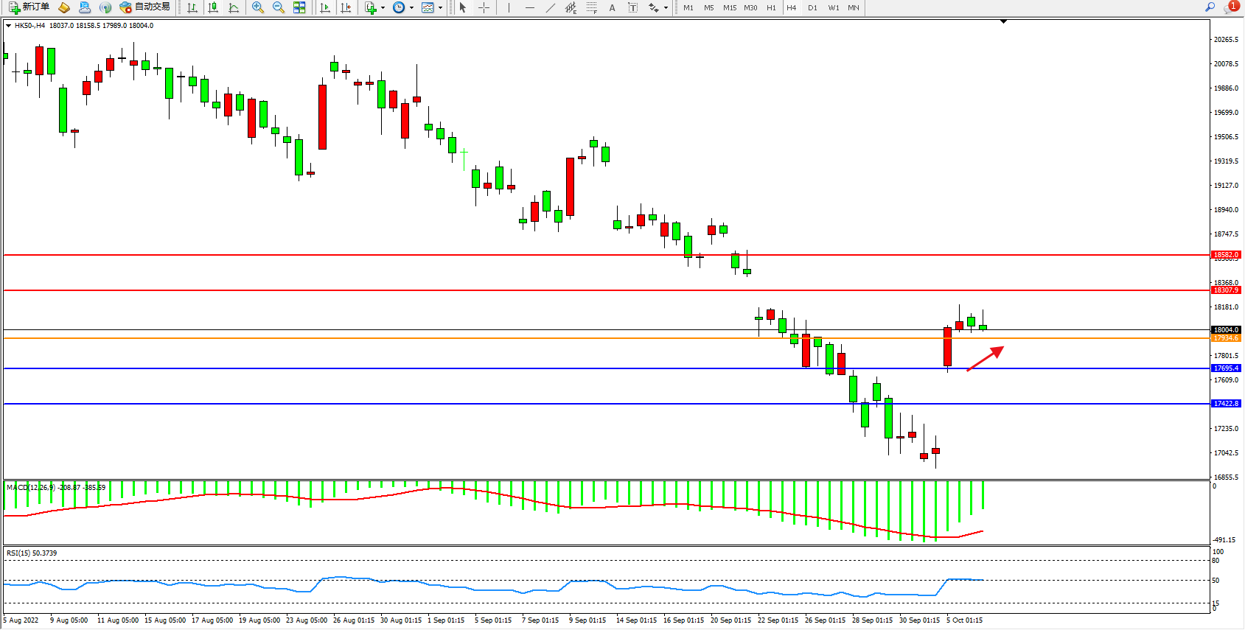Toggle AutoTrading (自动交易) button
Screen dimensions: 1245x630
click(x=145, y=7)
